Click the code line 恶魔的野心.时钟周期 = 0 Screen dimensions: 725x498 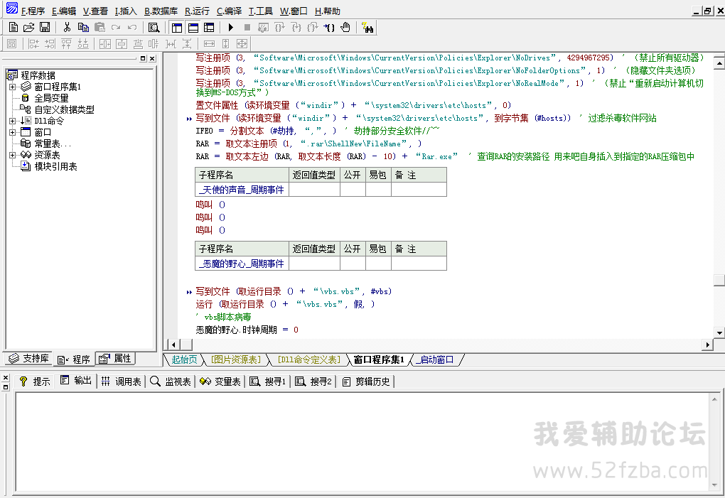pyautogui.click(x=247, y=330)
